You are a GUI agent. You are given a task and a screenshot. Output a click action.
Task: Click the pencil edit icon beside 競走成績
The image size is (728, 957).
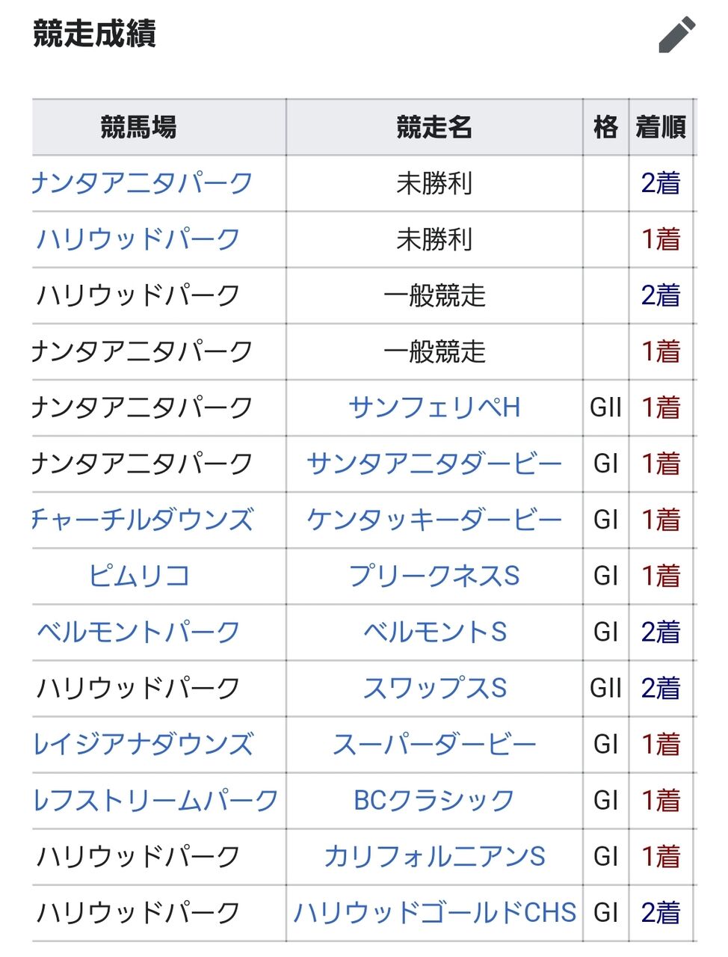pyautogui.click(x=676, y=35)
